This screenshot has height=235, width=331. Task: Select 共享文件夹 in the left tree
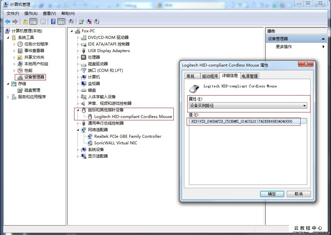click(34, 57)
